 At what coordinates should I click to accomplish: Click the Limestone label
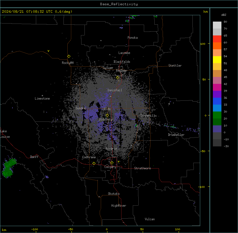tap(42, 99)
